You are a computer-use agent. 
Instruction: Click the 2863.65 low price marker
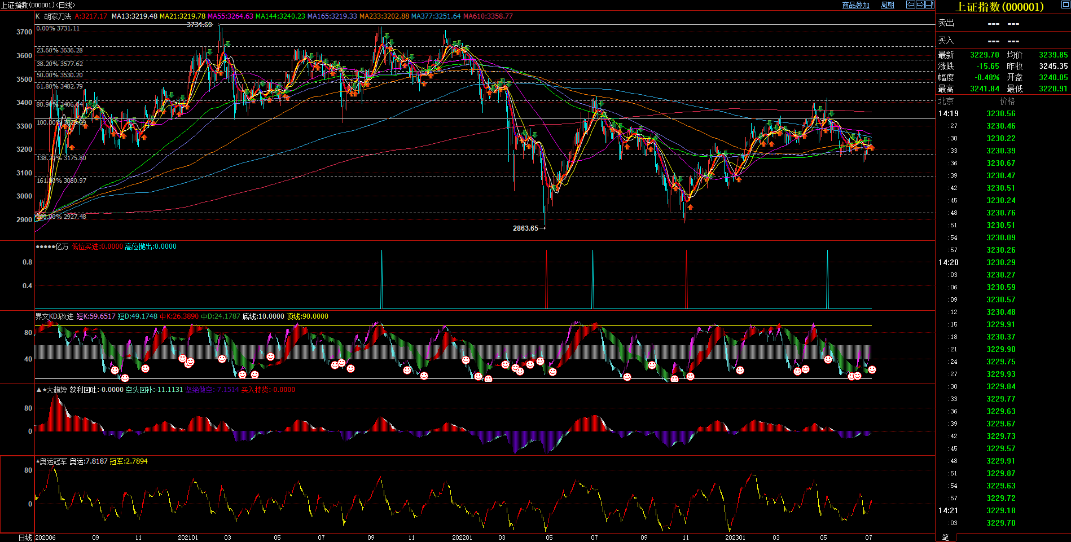pyautogui.click(x=525, y=228)
